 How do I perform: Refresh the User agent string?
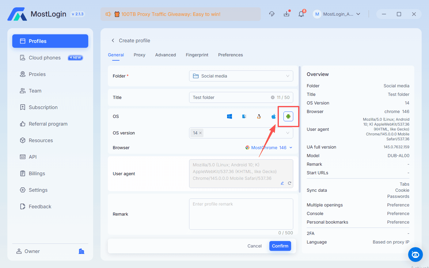(290, 183)
